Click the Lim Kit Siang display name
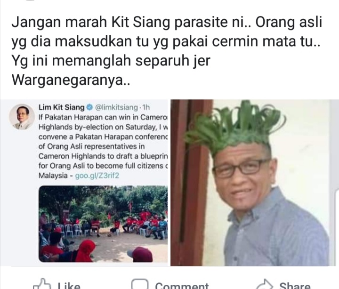The height and width of the screenshot is (289, 339). click(61, 107)
